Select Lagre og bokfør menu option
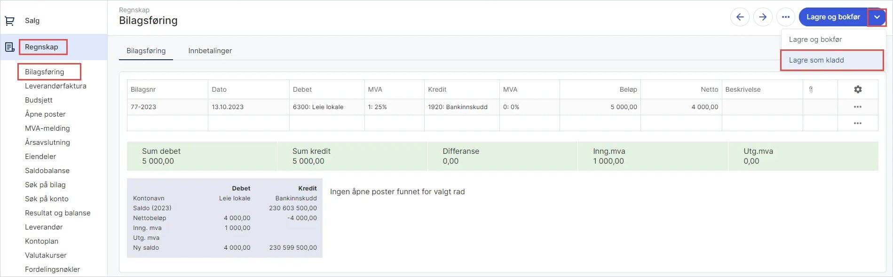Viewport: 893px width, 277px height. pyautogui.click(x=815, y=40)
